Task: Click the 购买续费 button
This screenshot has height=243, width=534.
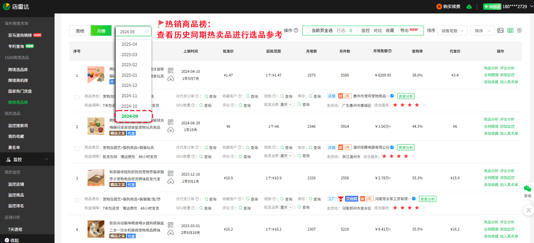Action: pyautogui.click(x=448, y=7)
